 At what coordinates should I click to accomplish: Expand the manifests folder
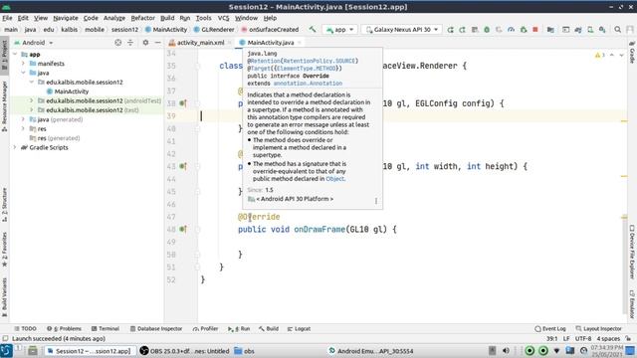point(24,64)
